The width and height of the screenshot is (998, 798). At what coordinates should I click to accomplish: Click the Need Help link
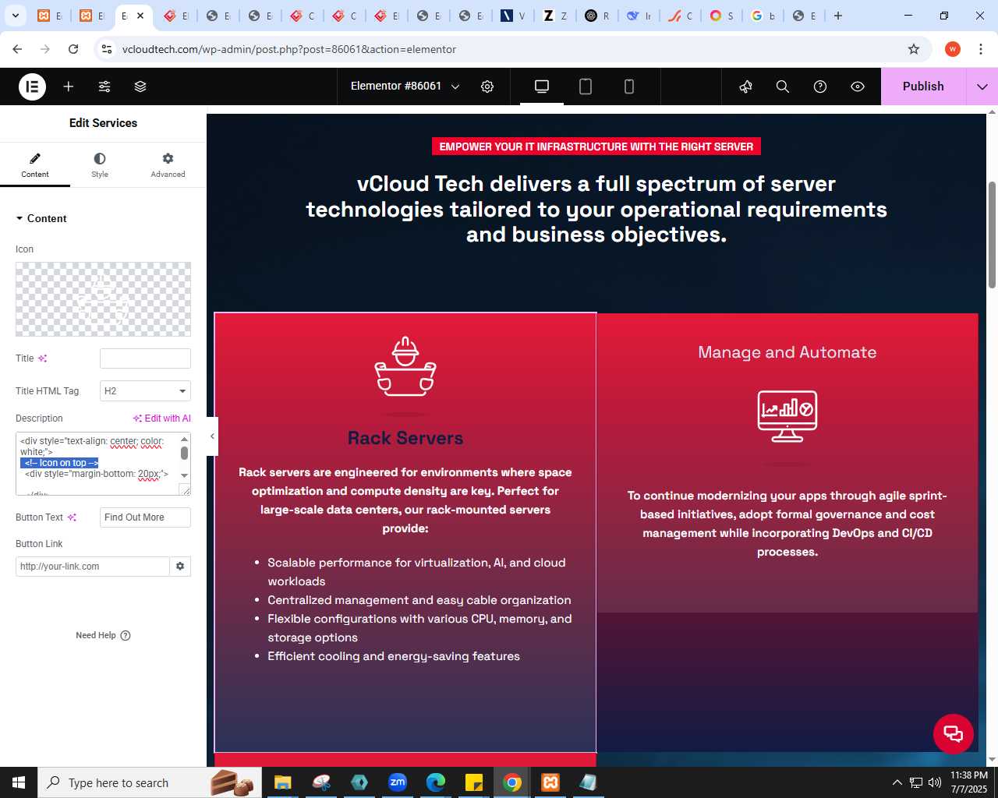point(103,635)
